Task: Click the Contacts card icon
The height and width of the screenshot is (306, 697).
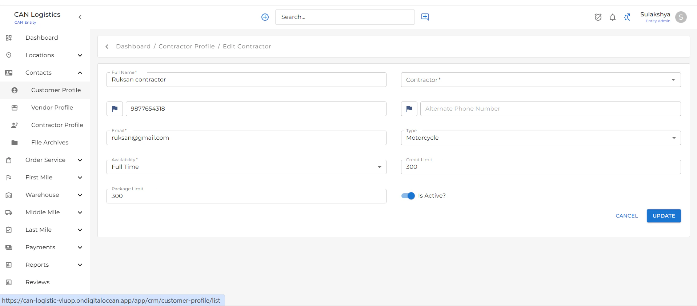Action: coord(9,73)
